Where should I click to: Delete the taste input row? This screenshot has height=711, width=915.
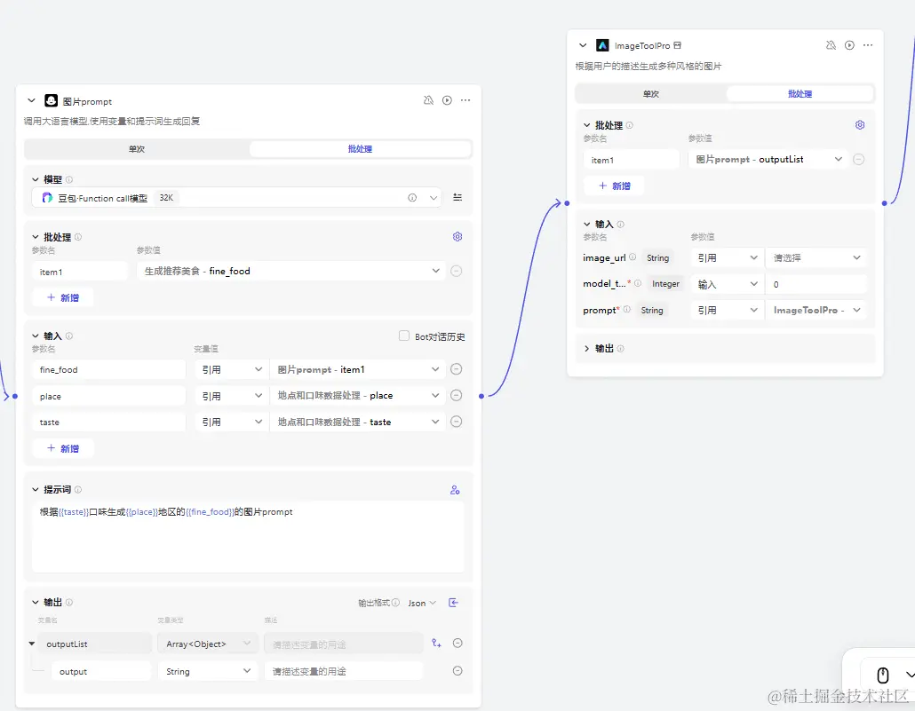click(x=457, y=421)
